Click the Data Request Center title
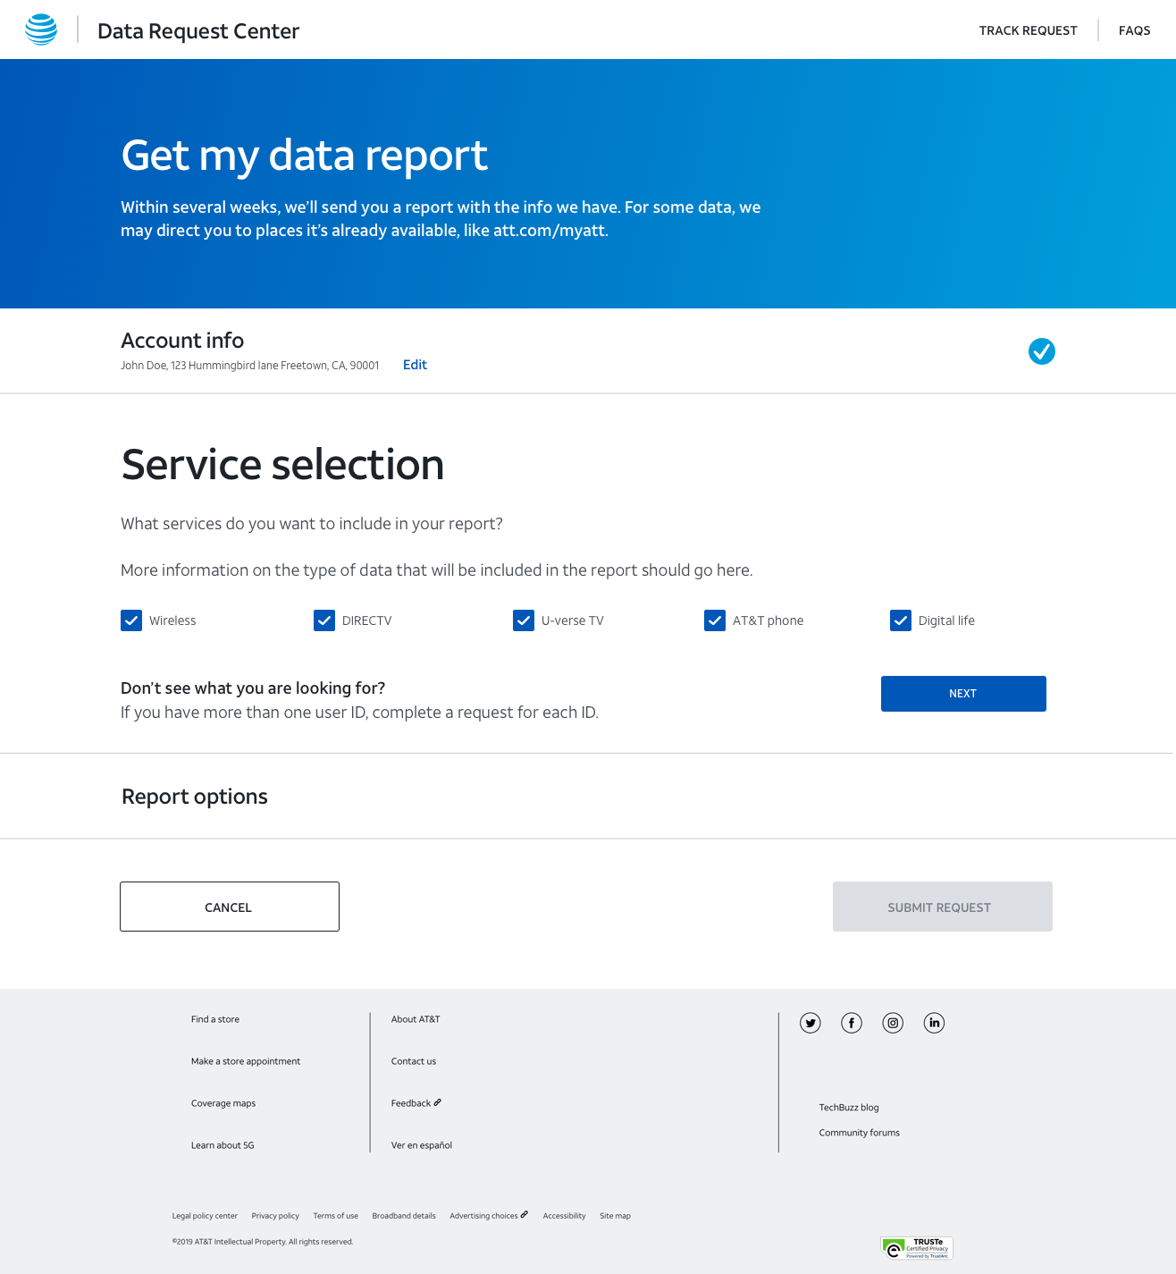Image resolution: width=1176 pixels, height=1274 pixels. click(x=198, y=31)
